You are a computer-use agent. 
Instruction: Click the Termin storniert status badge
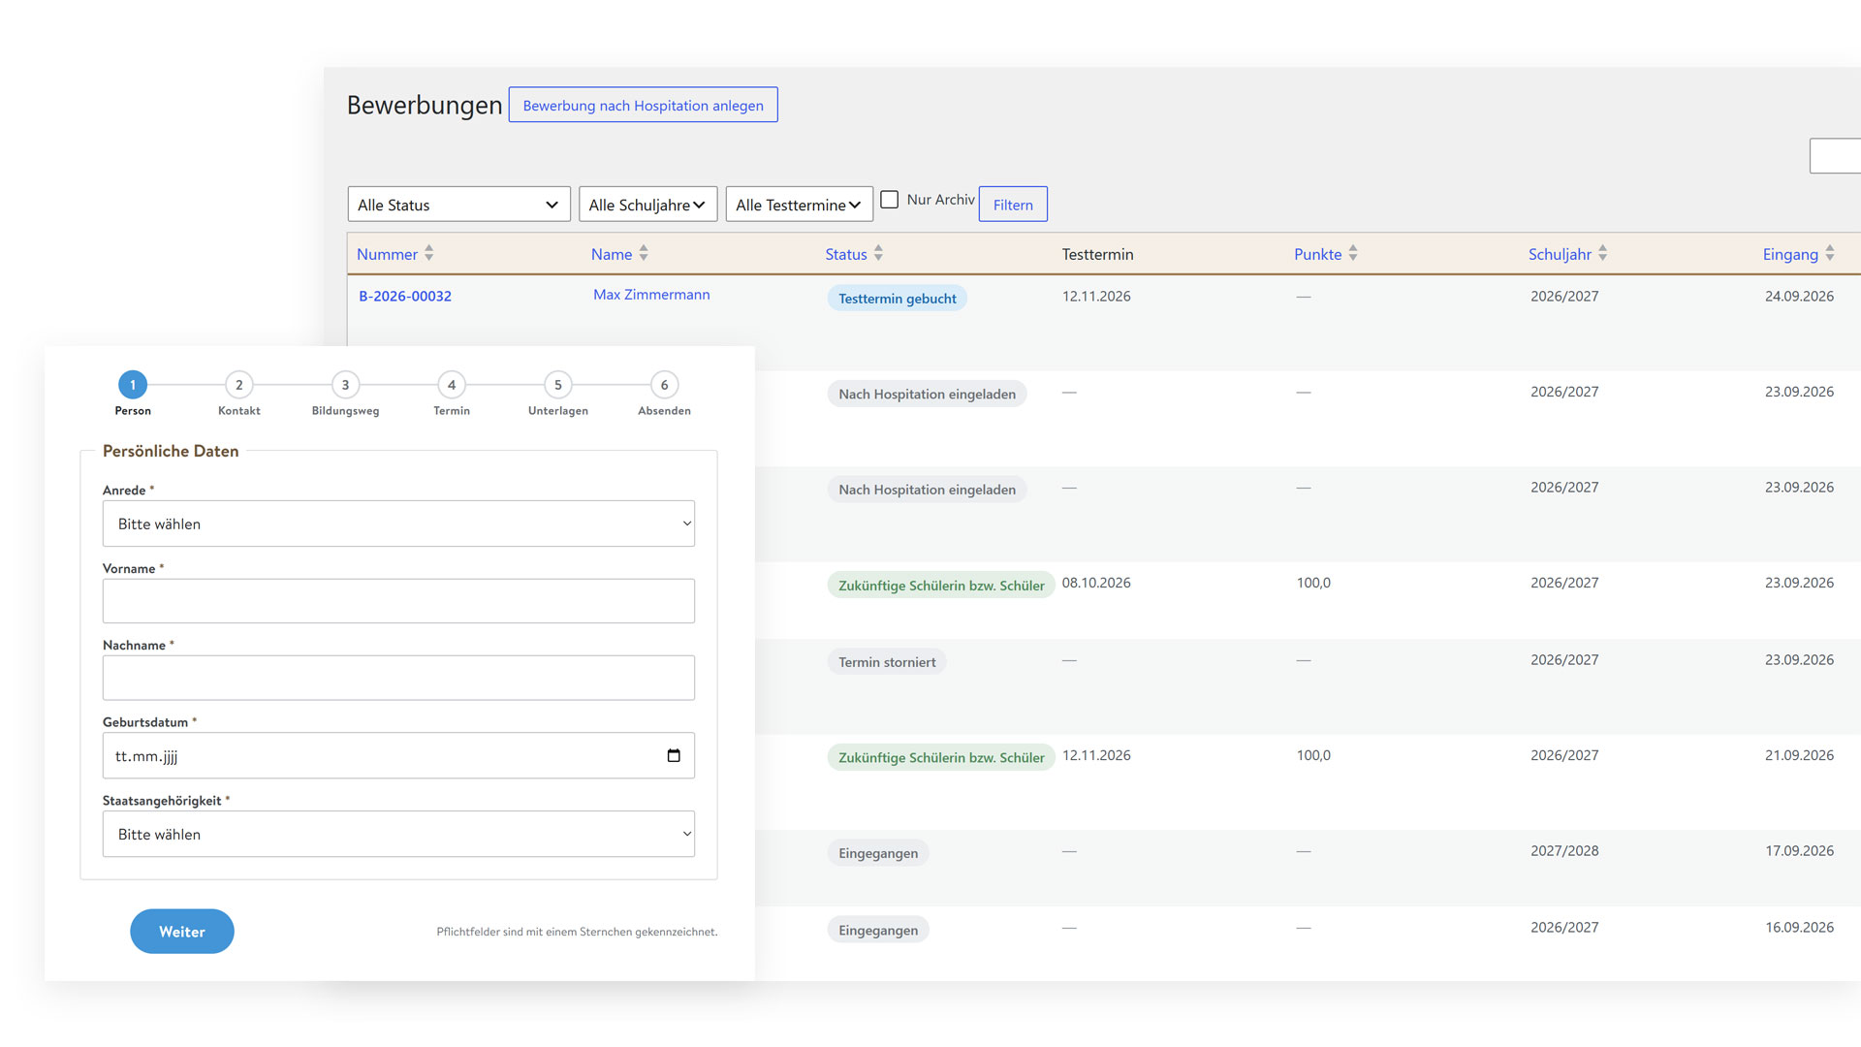click(x=887, y=662)
